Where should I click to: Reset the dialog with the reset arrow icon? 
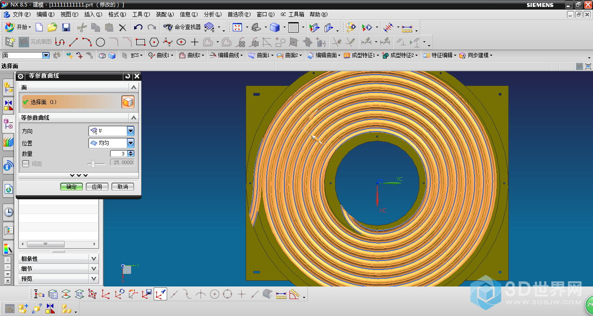pyautogui.click(x=128, y=76)
